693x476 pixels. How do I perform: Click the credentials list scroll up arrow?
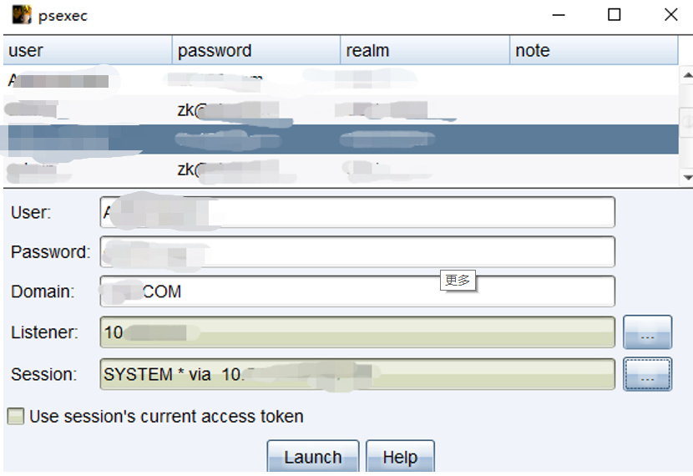coord(687,76)
